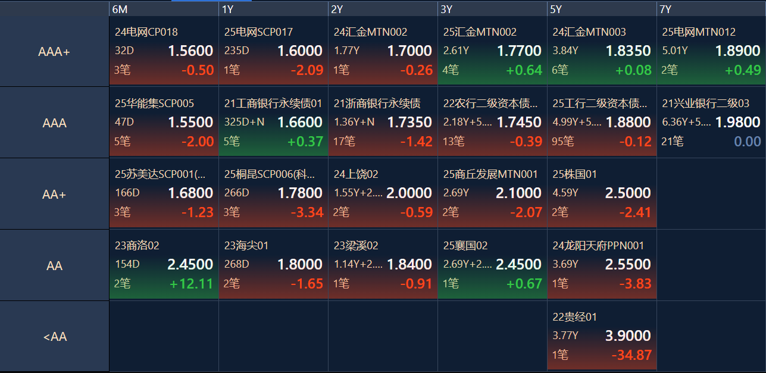Open the 25电网MTN012 bond card
Viewport: 766px width, 373px height.
711,51
